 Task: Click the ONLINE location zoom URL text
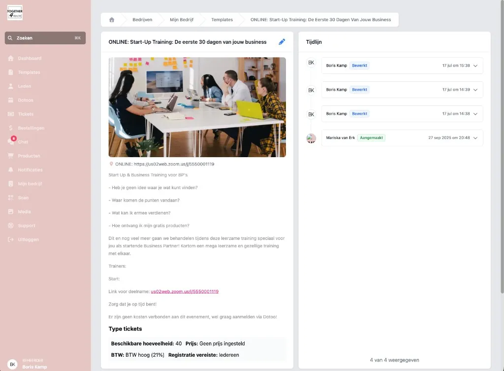tap(164, 164)
